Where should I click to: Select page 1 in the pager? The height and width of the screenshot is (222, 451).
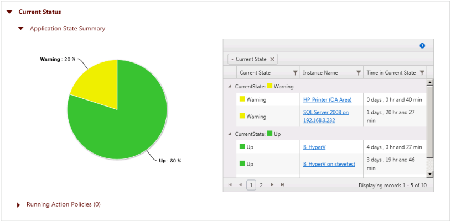[x=251, y=185]
